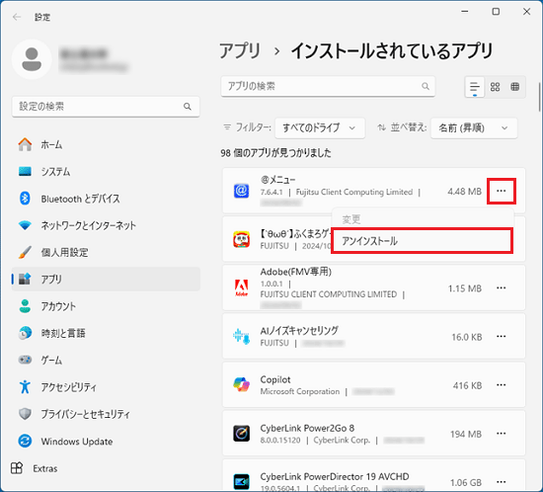543x492 pixels.
Task: Open Bluetooth とデバイス settings
Action: tap(106, 199)
